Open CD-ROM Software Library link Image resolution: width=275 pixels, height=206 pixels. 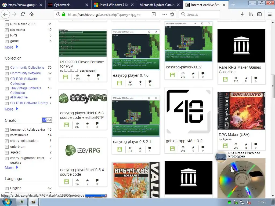click(x=29, y=103)
